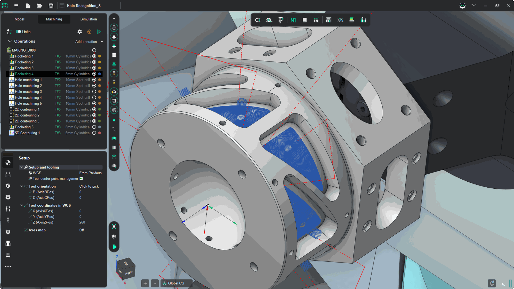Toggle the radio button for Pocketing 1
Image resolution: width=514 pixels, height=289 pixels.
94,56
